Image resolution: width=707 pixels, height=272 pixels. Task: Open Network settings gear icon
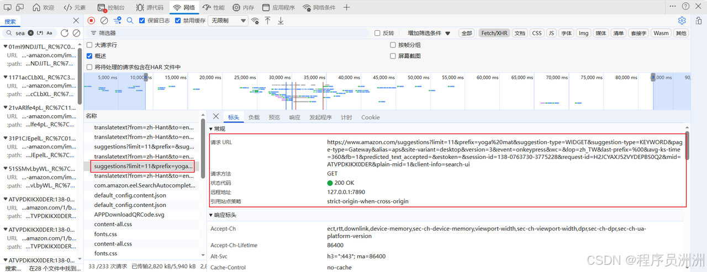[682, 20]
